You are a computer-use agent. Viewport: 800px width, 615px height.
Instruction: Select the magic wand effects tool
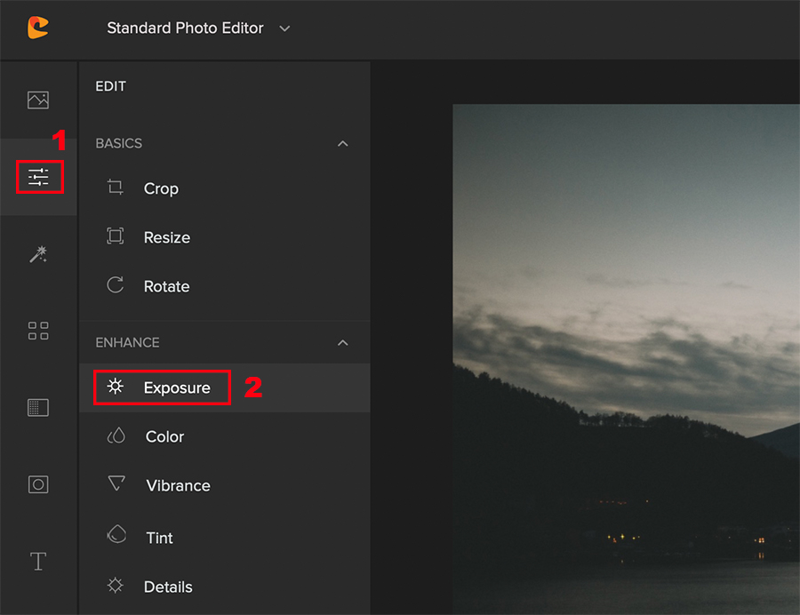click(x=38, y=254)
